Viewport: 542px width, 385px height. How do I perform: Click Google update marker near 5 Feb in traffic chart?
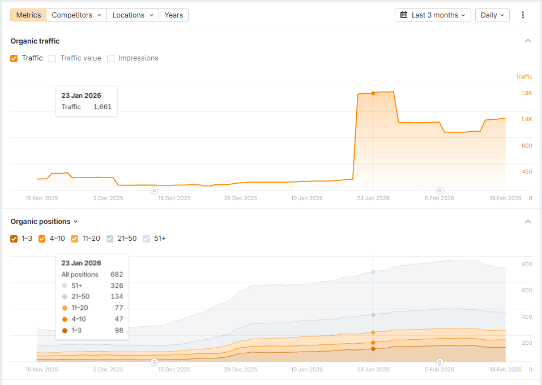(439, 191)
